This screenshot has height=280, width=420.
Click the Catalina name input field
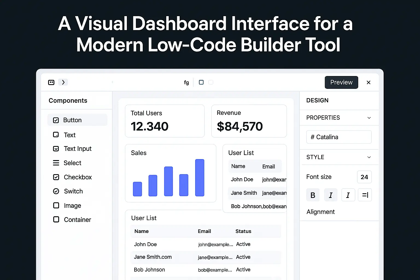click(339, 137)
